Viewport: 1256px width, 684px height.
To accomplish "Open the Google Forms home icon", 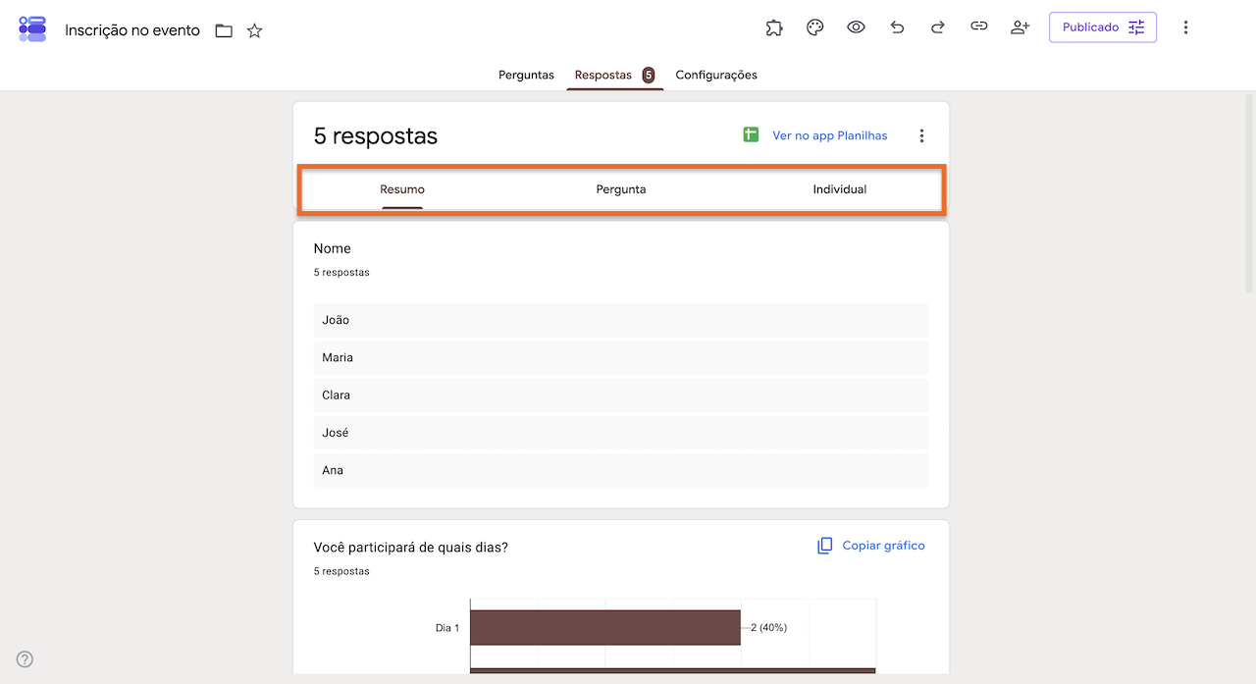I will (32, 28).
